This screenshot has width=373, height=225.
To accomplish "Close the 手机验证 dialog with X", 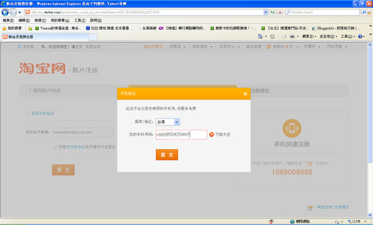I will (x=245, y=94).
